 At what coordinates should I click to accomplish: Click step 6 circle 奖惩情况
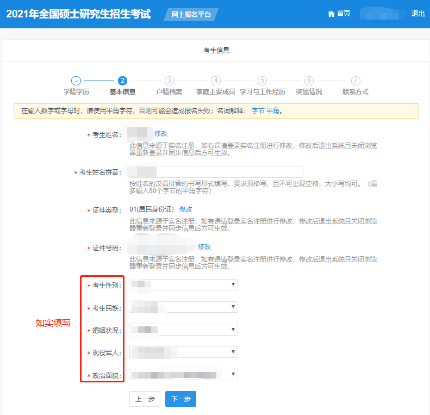[309, 80]
